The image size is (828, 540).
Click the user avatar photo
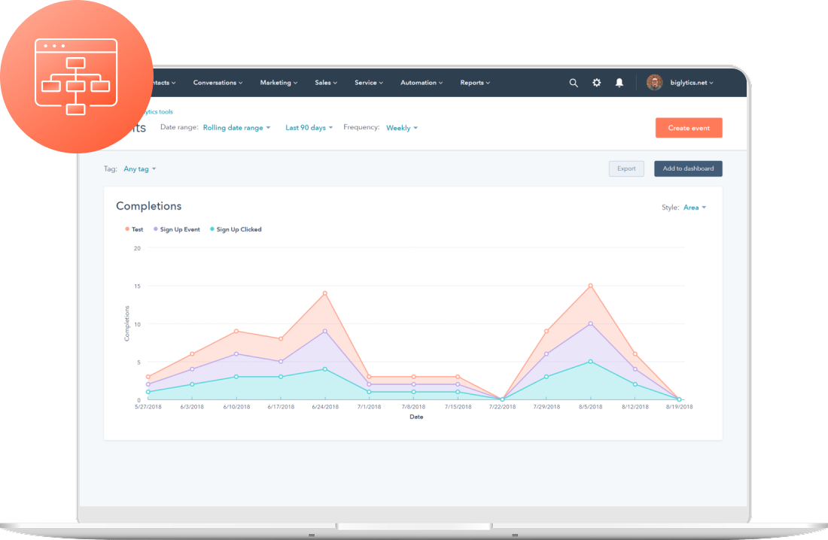653,83
